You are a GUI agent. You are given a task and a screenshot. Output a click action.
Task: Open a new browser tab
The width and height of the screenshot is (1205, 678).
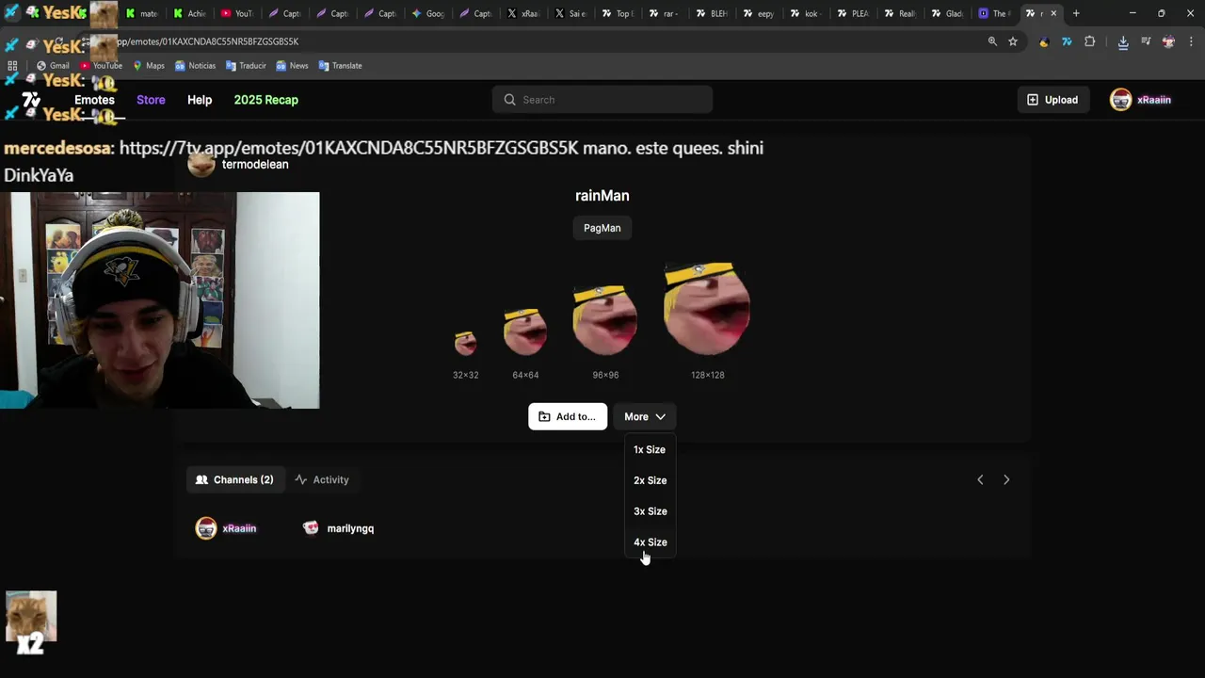pos(1076,13)
